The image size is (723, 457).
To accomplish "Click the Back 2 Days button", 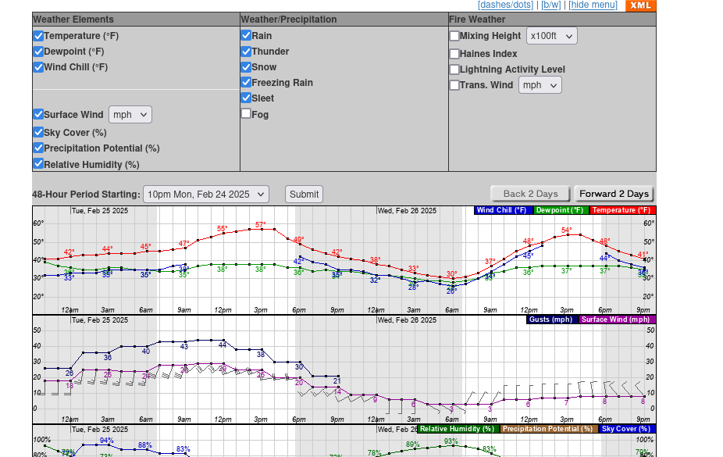I will click(531, 195).
